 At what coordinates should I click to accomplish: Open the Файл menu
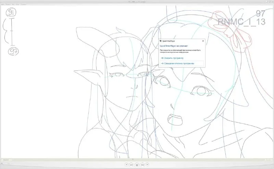3,4
